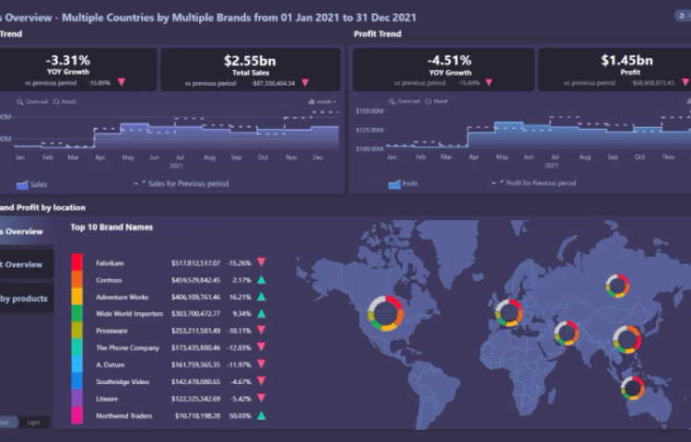Click the Europe donut marker on map
The image size is (691, 442).
pos(509,313)
